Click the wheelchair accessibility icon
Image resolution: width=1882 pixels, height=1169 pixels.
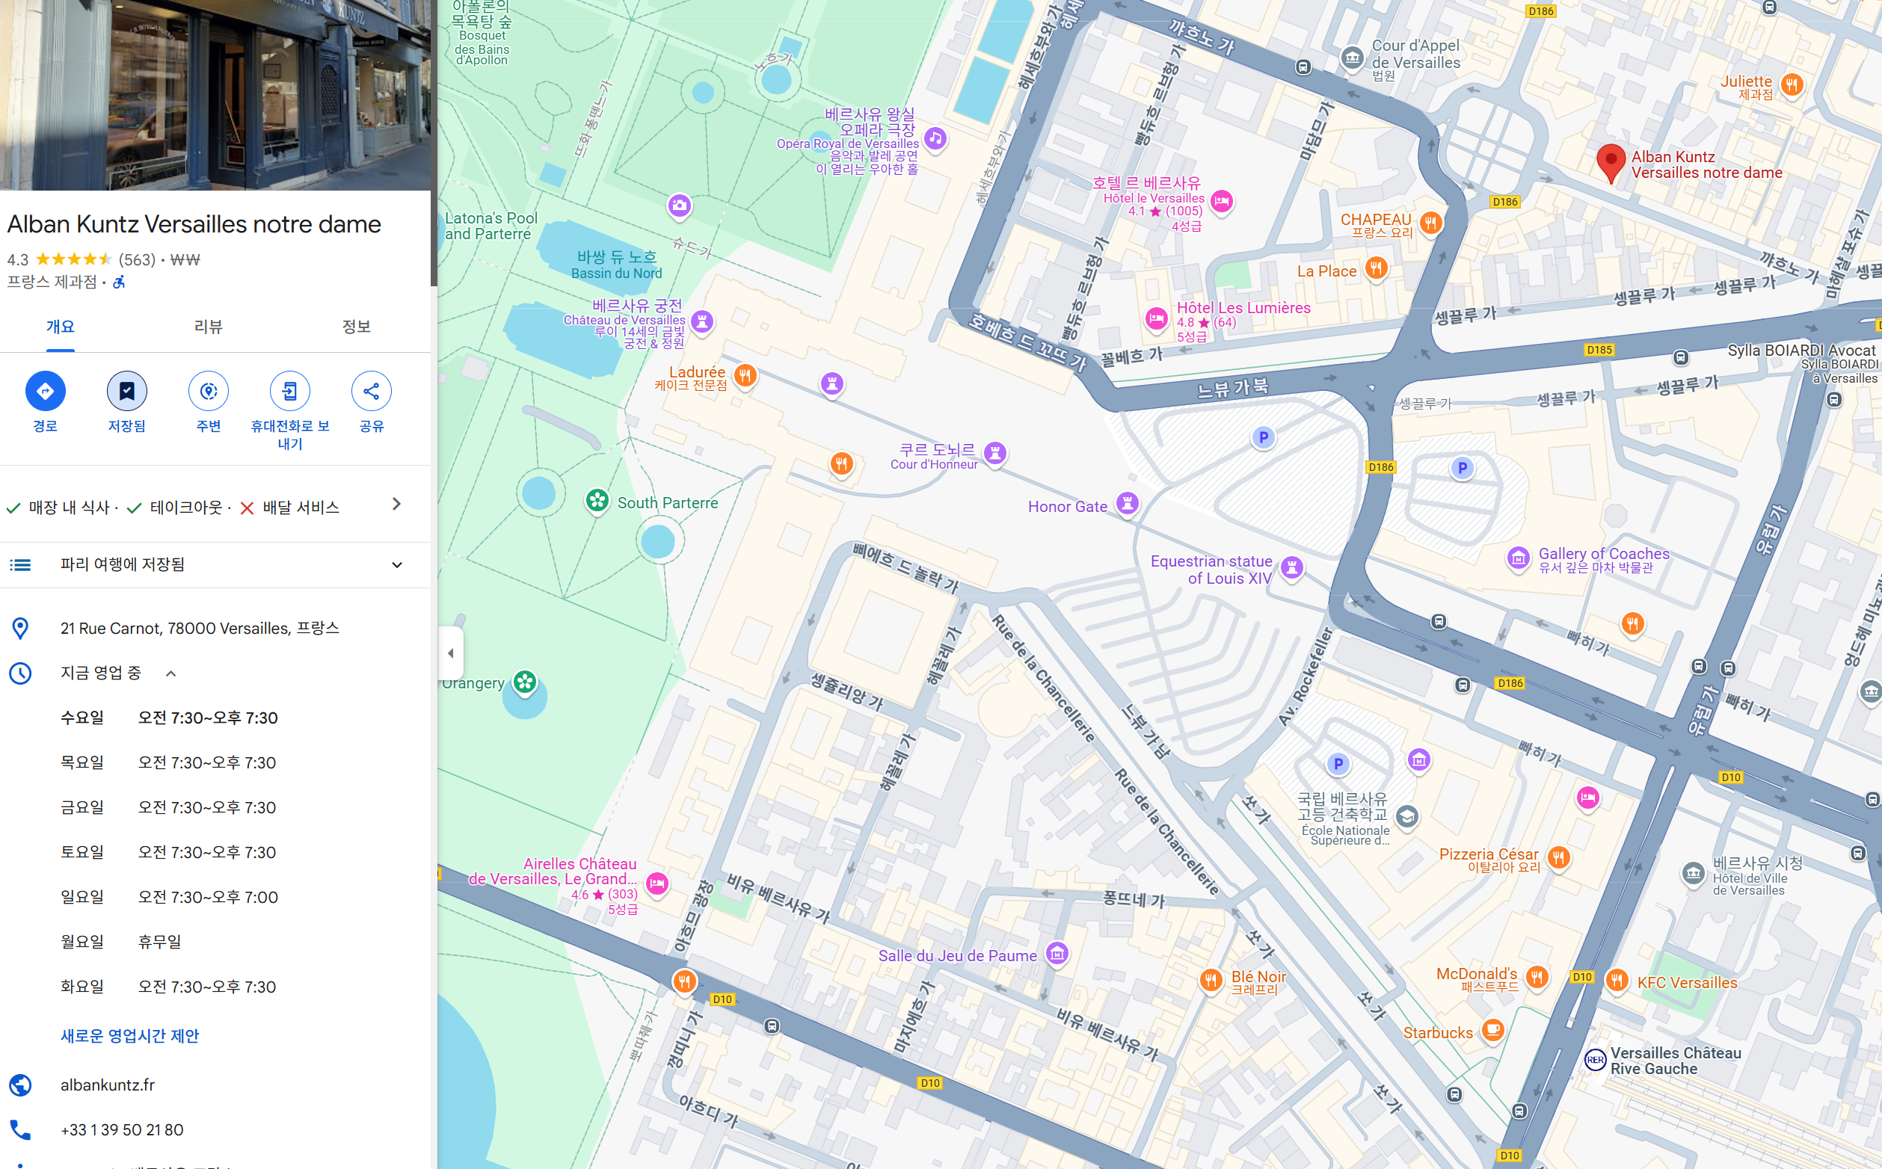pyautogui.click(x=119, y=283)
